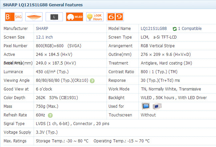The width and height of the screenshot is (216, 147).
Task: Click the 3.3V (Typ.) voltage value
Action: pos(47,132)
